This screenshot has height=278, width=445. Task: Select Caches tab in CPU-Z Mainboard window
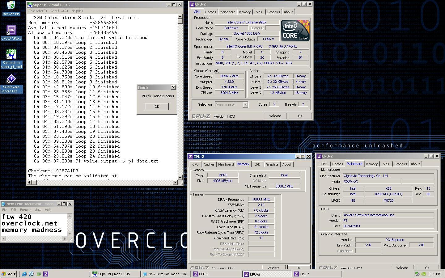point(337,164)
